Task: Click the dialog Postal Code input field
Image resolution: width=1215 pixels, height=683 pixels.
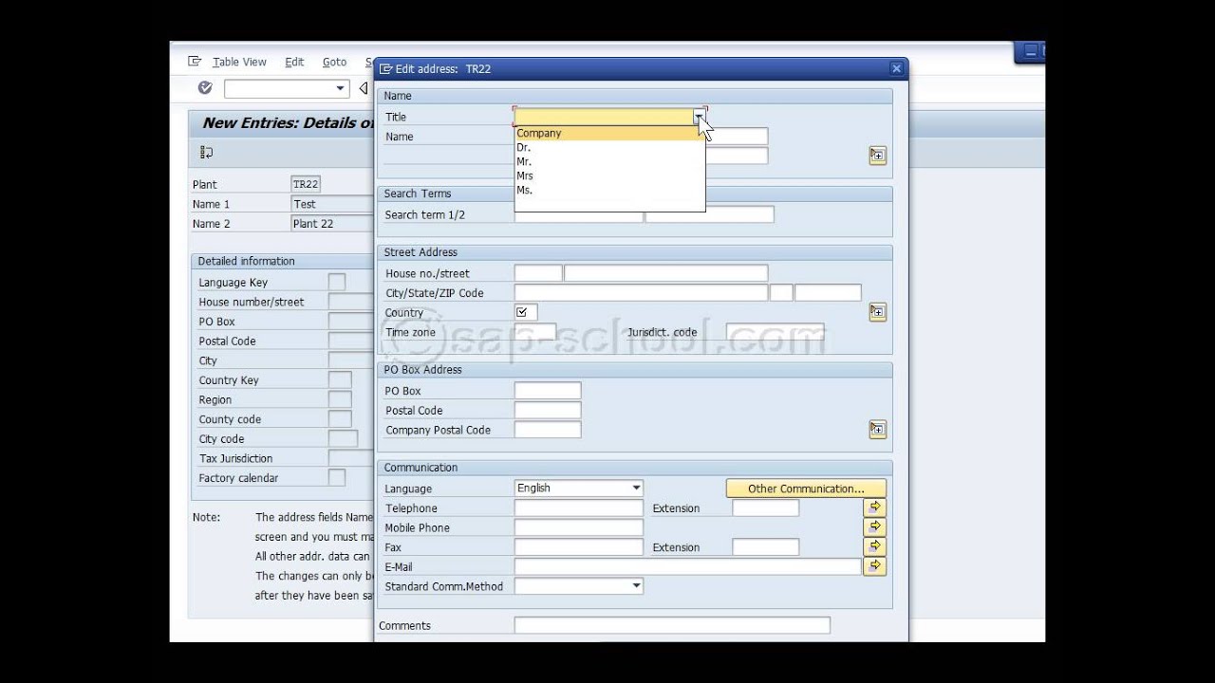Action: [x=548, y=411]
